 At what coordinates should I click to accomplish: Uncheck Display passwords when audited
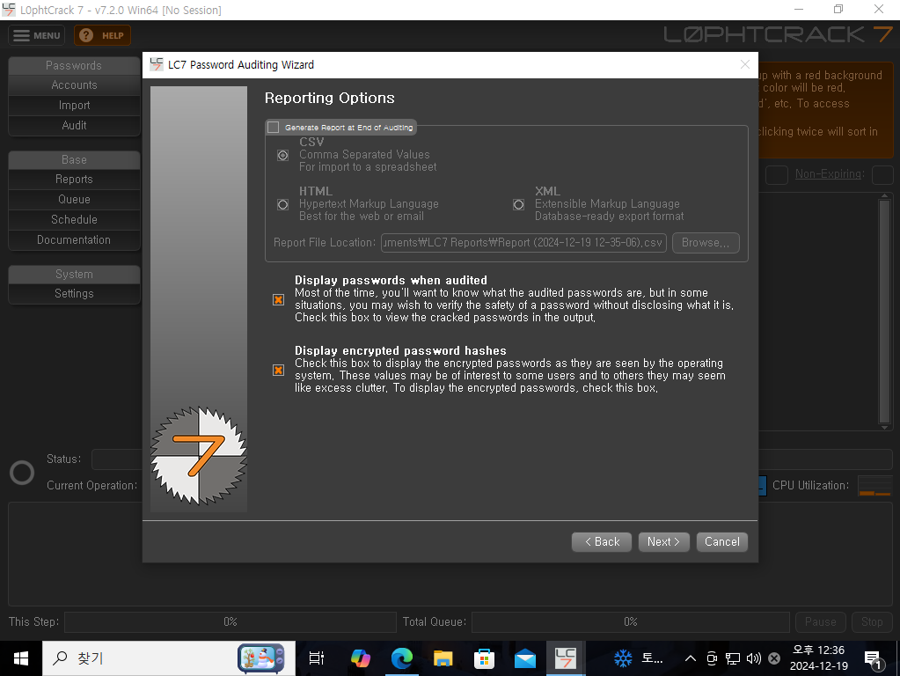(x=278, y=299)
